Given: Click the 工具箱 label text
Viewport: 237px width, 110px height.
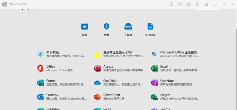Looking at the screenshot, I should tap(128, 35).
